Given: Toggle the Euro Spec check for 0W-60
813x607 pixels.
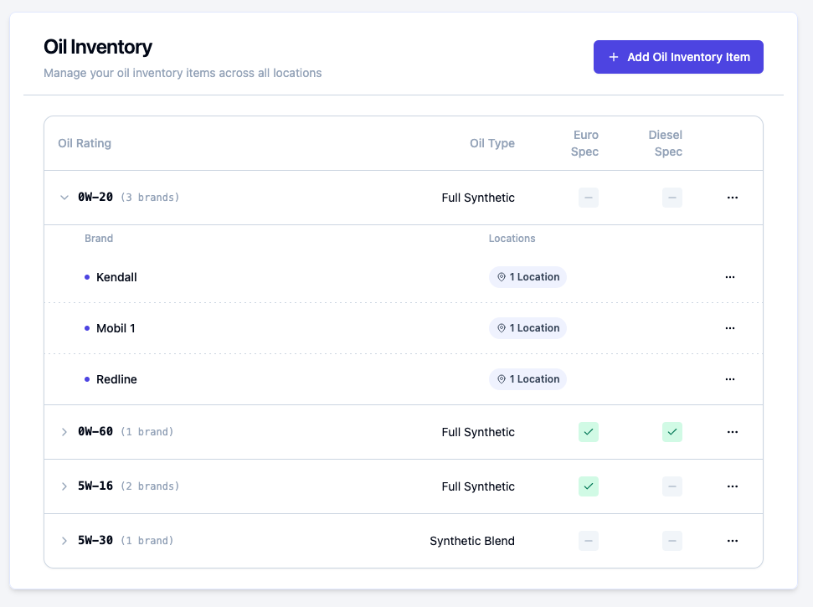Looking at the screenshot, I should (589, 432).
